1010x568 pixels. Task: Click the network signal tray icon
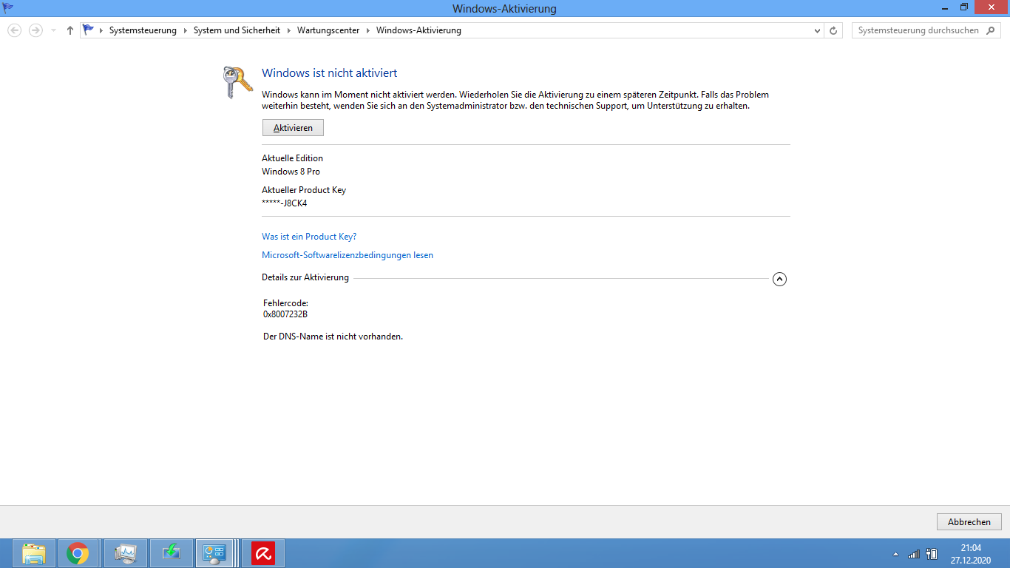pos(914,553)
